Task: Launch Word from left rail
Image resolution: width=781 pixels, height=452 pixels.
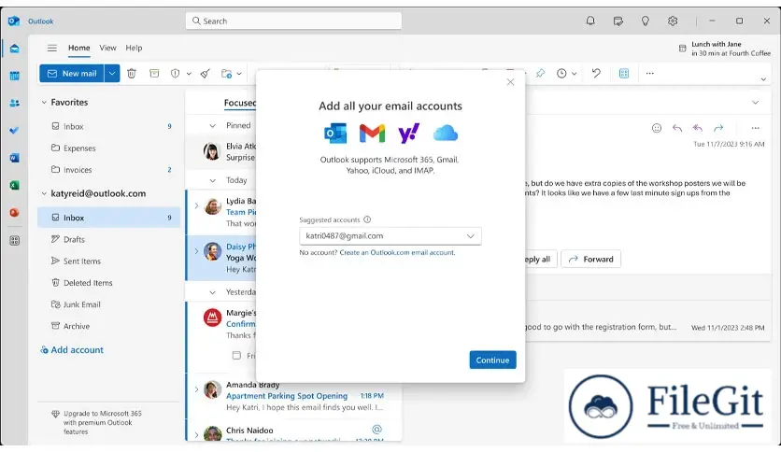Action: tap(14, 158)
